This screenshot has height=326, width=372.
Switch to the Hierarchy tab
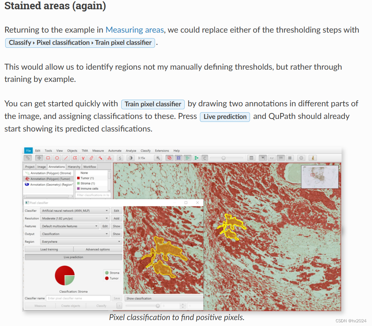[x=74, y=167]
